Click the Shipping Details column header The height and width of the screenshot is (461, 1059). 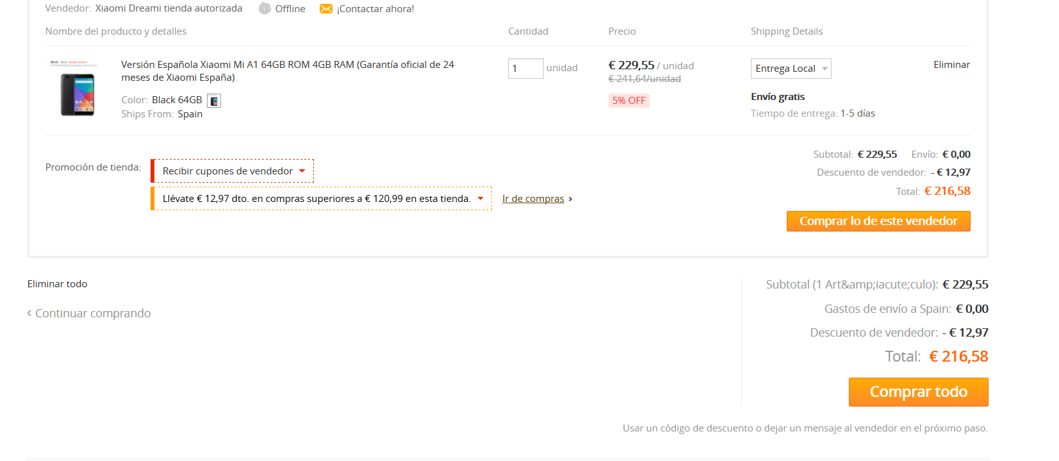click(787, 31)
